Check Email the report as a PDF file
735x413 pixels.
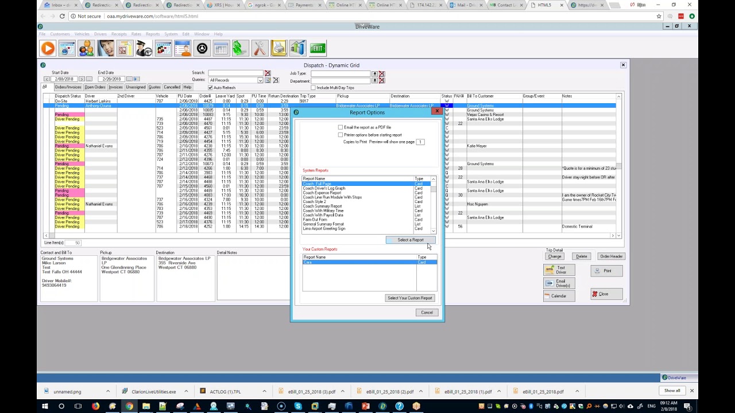tap(341, 127)
